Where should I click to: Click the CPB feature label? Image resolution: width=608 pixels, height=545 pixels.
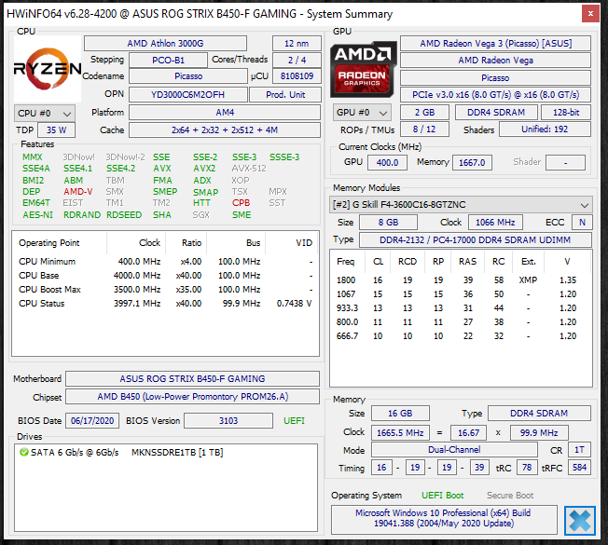pyautogui.click(x=241, y=202)
